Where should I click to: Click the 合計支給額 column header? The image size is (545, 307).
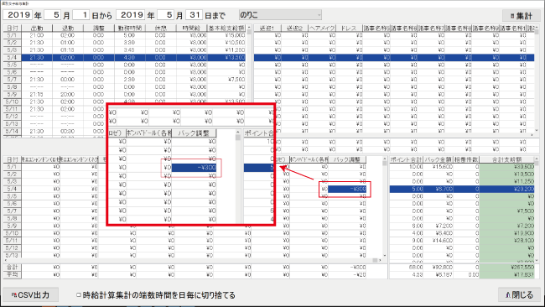[506, 159]
